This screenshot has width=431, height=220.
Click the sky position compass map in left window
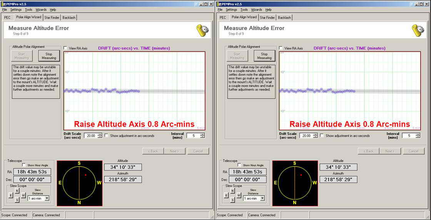(x=79, y=183)
